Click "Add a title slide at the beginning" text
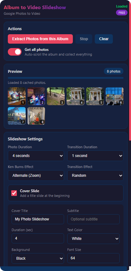The width and height of the screenshot is (131, 271). (45, 196)
